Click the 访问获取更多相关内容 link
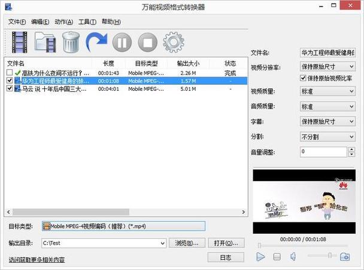The width and height of the screenshot is (364, 270). [37, 260]
